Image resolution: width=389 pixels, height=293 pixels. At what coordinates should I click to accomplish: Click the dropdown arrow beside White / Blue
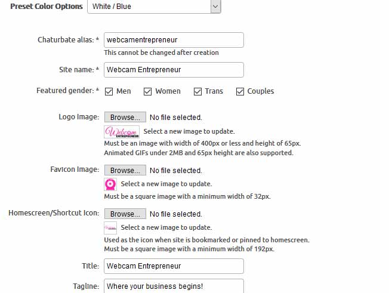click(215, 7)
